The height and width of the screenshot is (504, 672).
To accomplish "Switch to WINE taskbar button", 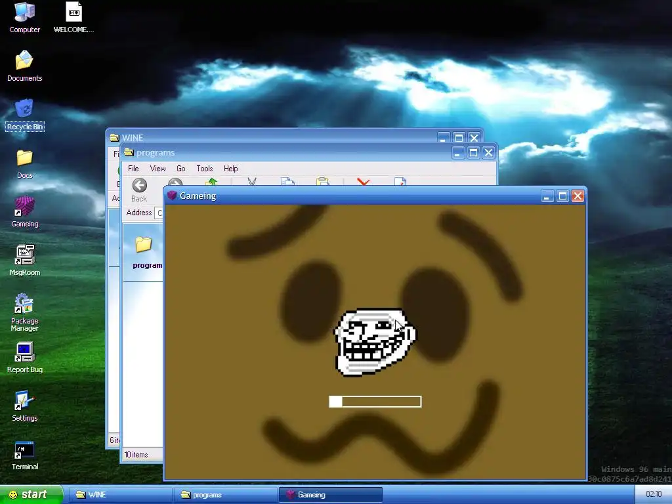I will tap(121, 495).
